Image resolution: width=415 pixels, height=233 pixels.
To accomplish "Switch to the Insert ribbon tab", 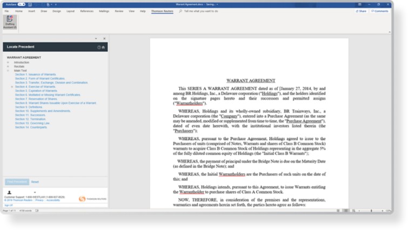I will point(31,11).
